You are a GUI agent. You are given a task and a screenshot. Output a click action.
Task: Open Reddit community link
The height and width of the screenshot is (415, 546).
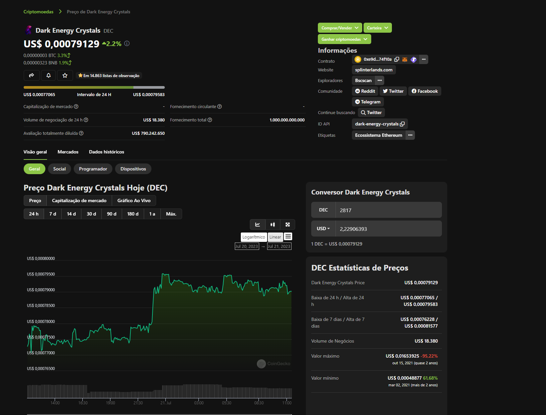365,91
